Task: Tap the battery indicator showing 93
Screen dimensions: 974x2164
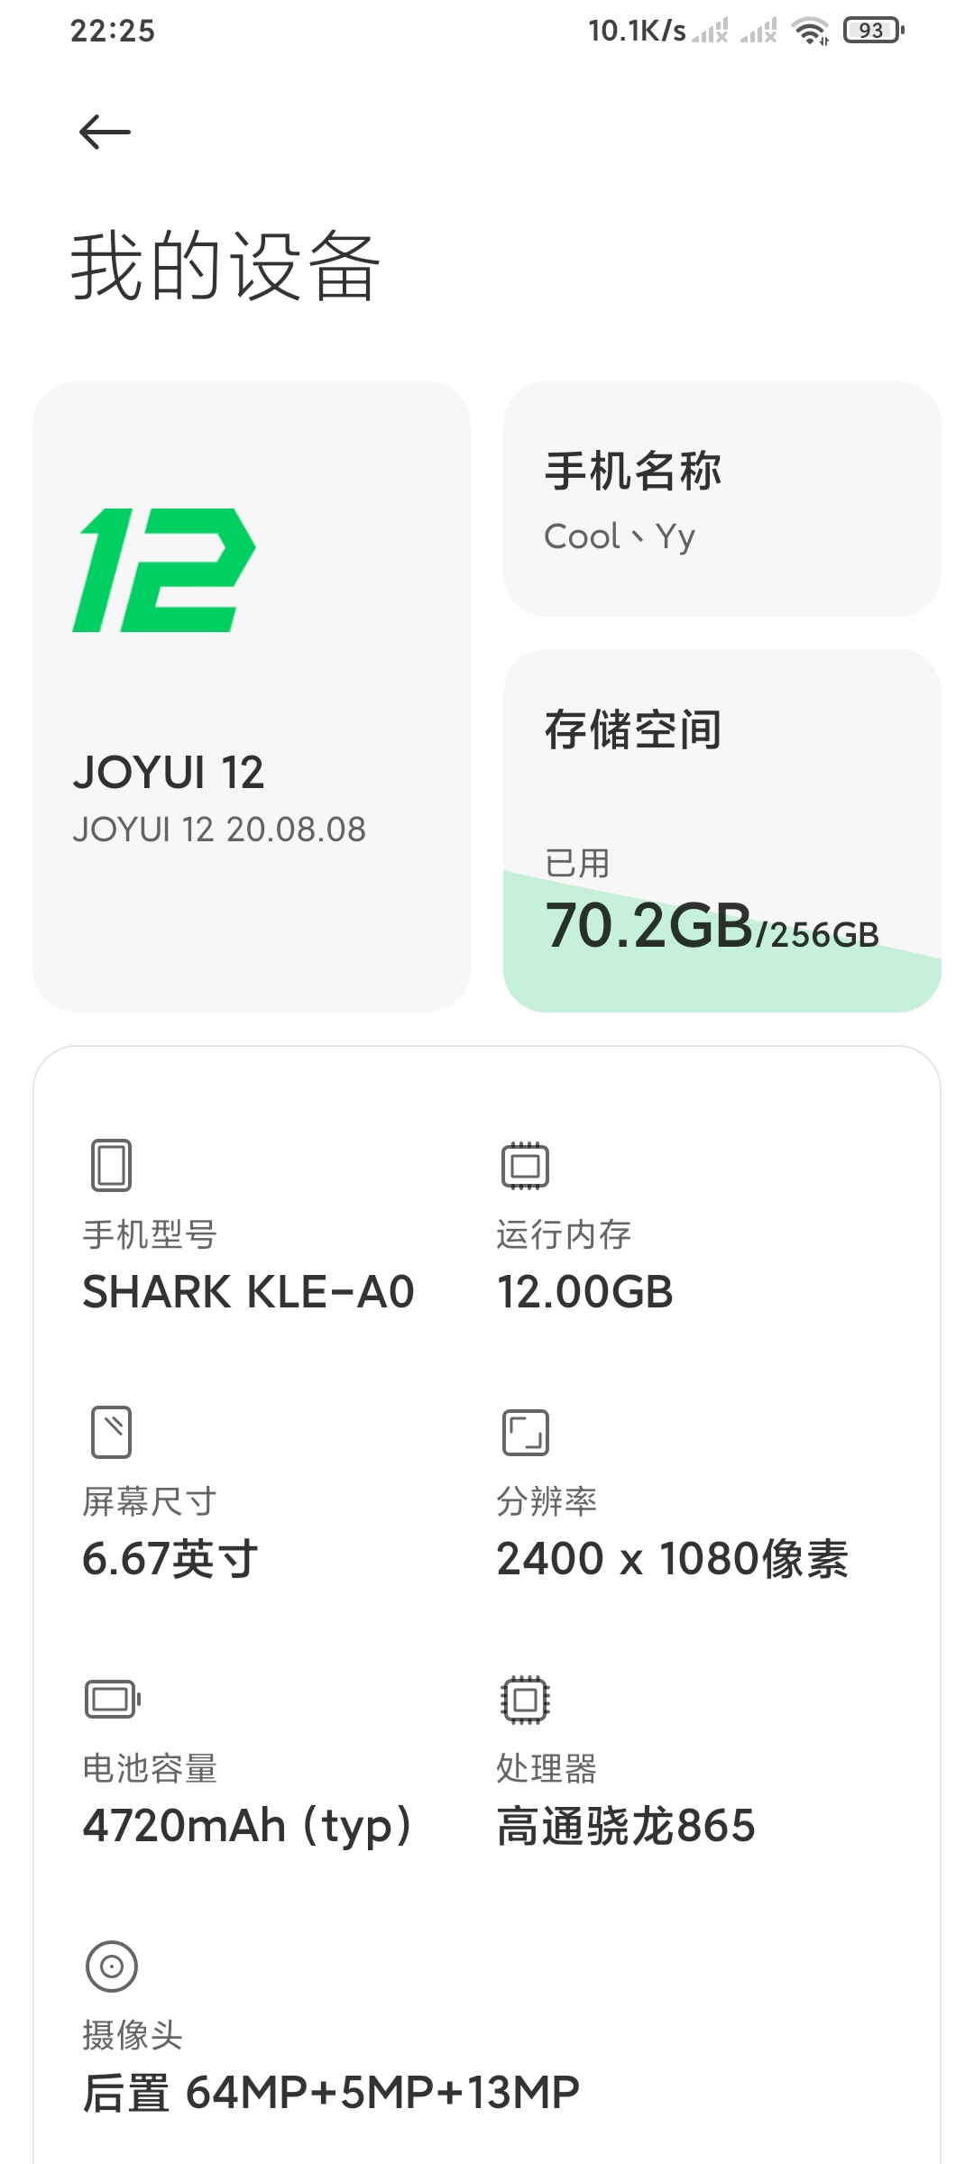Action: 874,31
